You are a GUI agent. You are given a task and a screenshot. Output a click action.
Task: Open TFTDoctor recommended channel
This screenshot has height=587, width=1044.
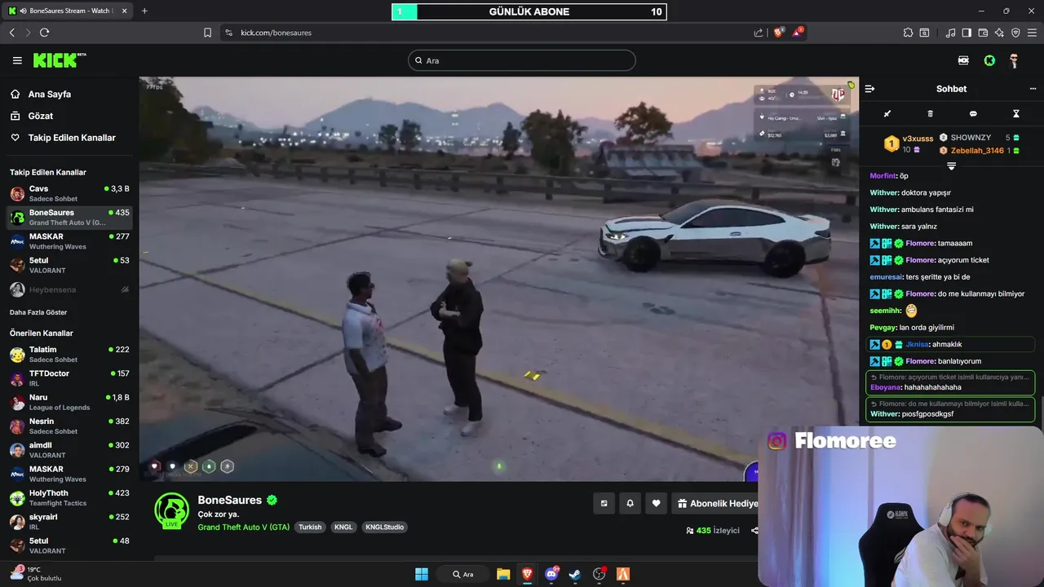(x=69, y=378)
